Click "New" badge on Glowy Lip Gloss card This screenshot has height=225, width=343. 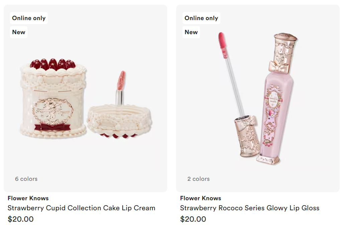[191, 32]
